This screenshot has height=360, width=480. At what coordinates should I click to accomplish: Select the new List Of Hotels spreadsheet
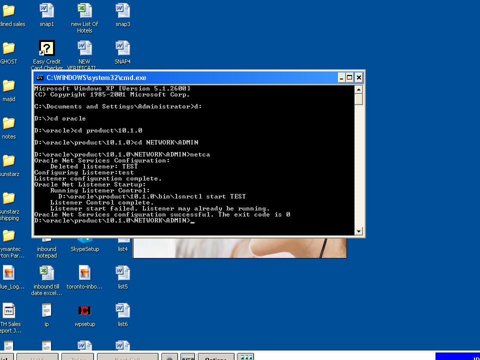[84, 10]
